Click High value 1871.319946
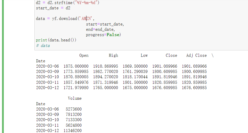Viewport: 248px width, 133px height. (x=105, y=82)
